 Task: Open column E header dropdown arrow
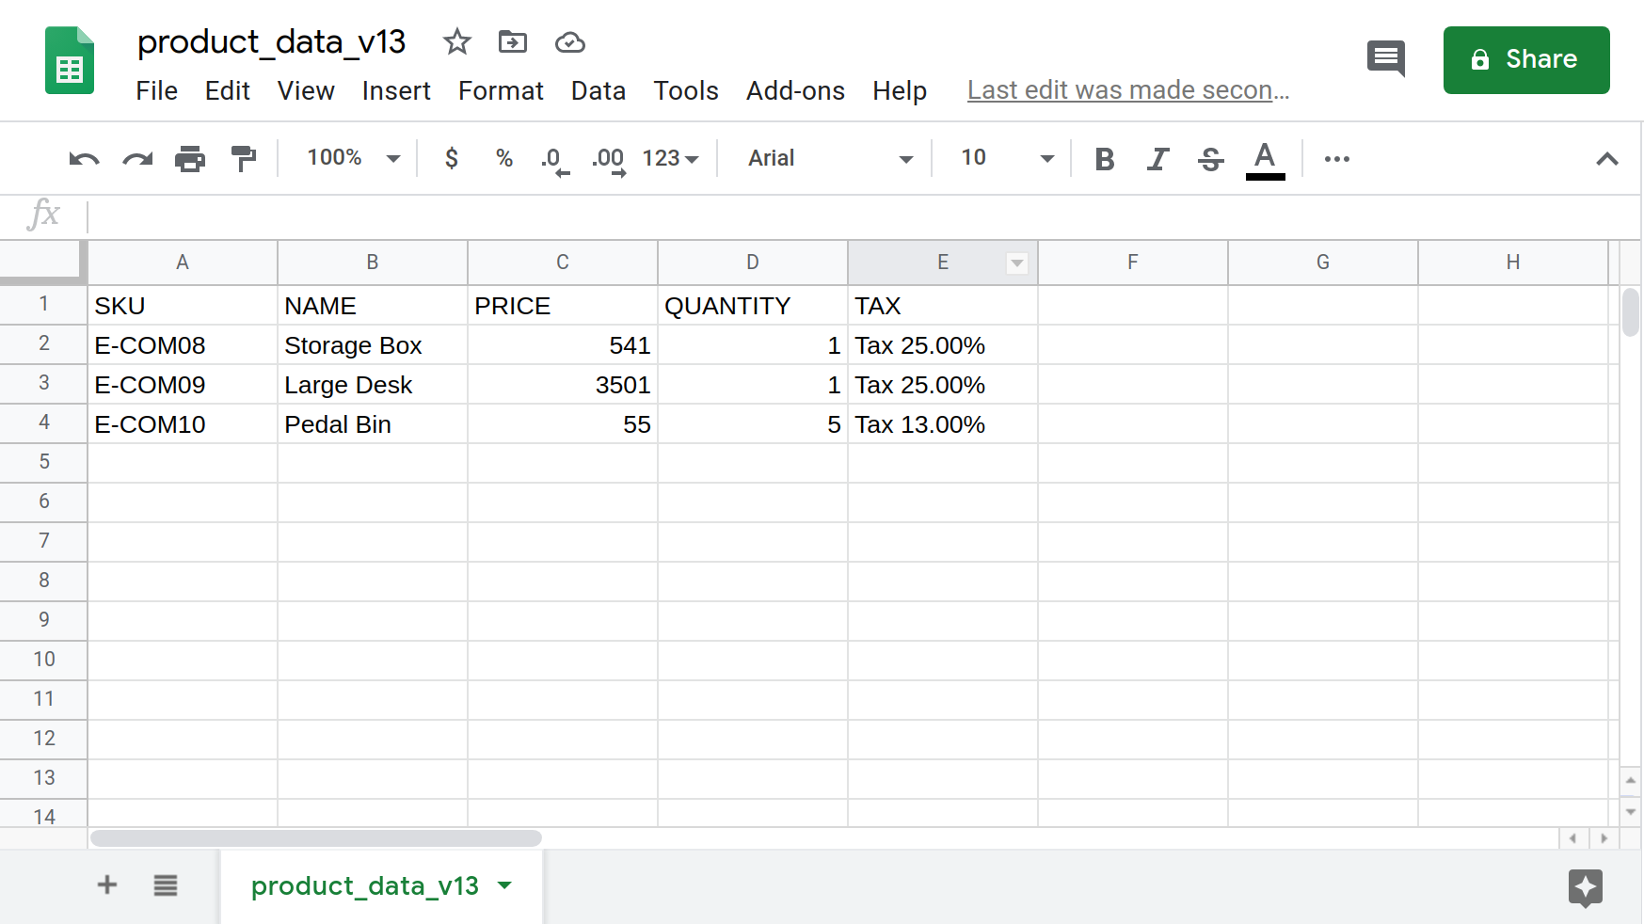(x=1016, y=263)
